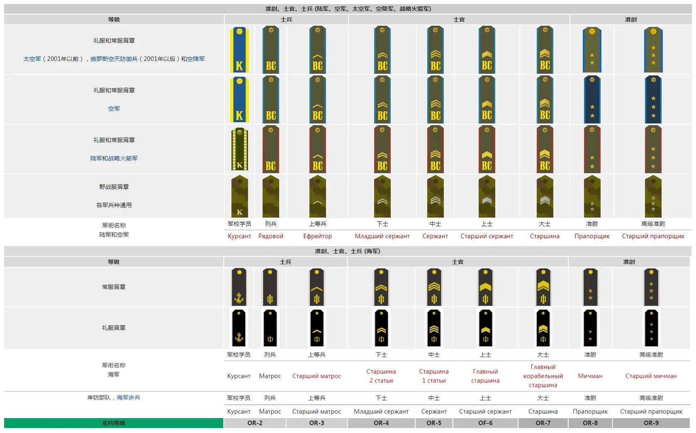Open the 海军步兵 link

point(129,397)
